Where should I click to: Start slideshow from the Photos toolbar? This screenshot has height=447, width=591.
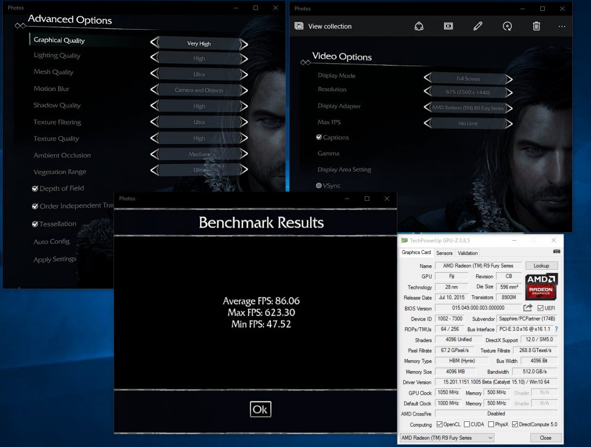point(448,26)
